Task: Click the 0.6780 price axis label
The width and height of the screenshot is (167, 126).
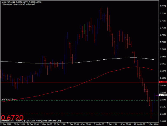Action: (x=163, y=85)
